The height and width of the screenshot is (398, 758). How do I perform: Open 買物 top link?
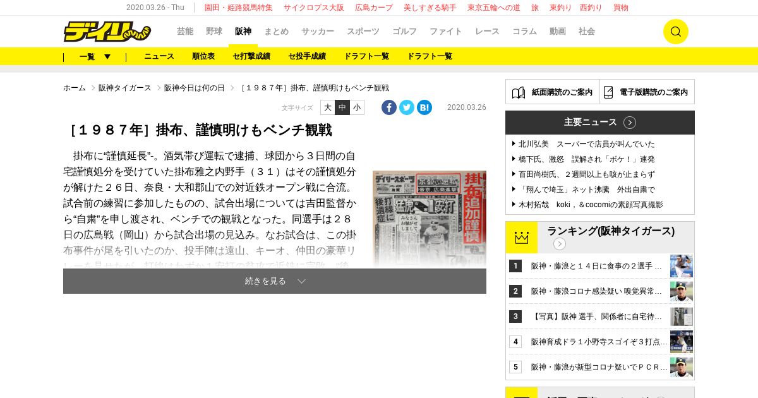click(x=621, y=8)
